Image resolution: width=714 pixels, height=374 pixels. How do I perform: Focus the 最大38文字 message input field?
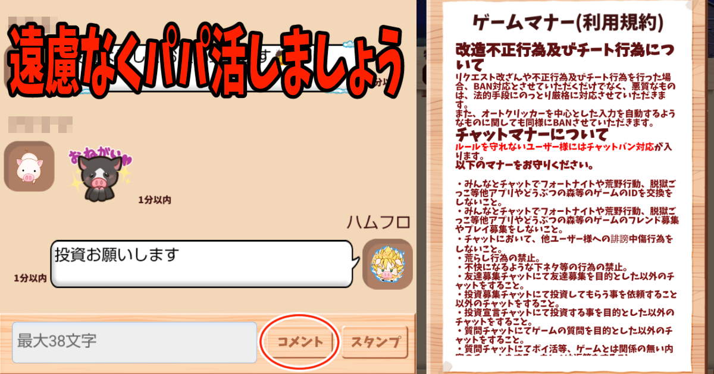(x=134, y=343)
